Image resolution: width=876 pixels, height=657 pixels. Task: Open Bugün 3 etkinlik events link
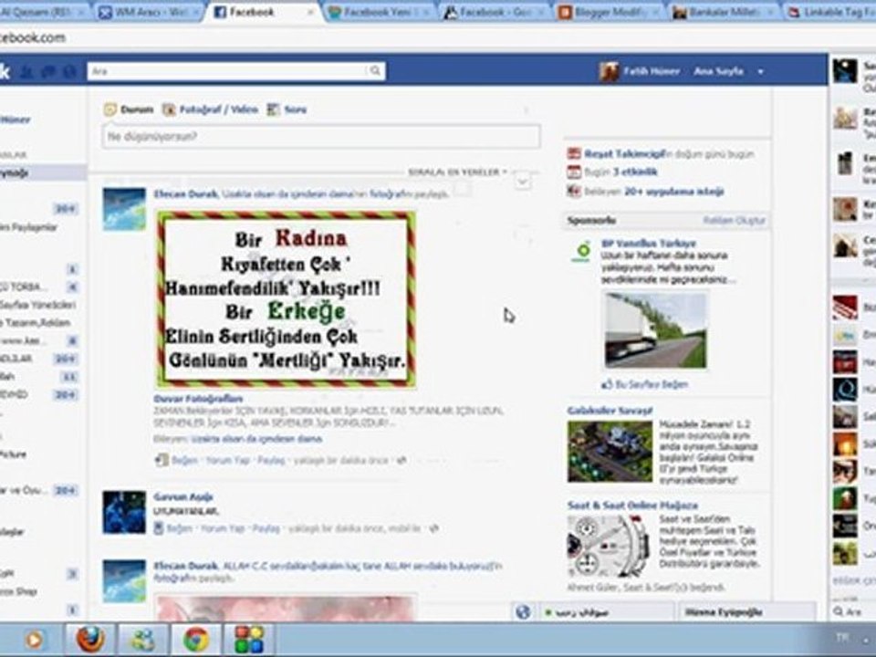[635, 172]
